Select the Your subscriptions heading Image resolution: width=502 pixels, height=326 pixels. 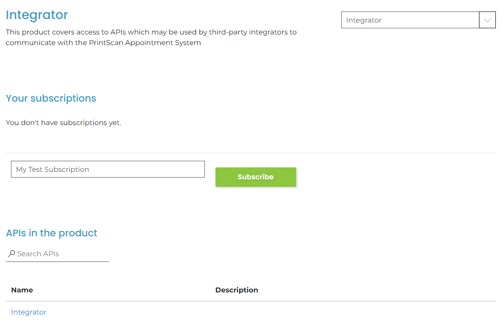pyautogui.click(x=51, y=98)
